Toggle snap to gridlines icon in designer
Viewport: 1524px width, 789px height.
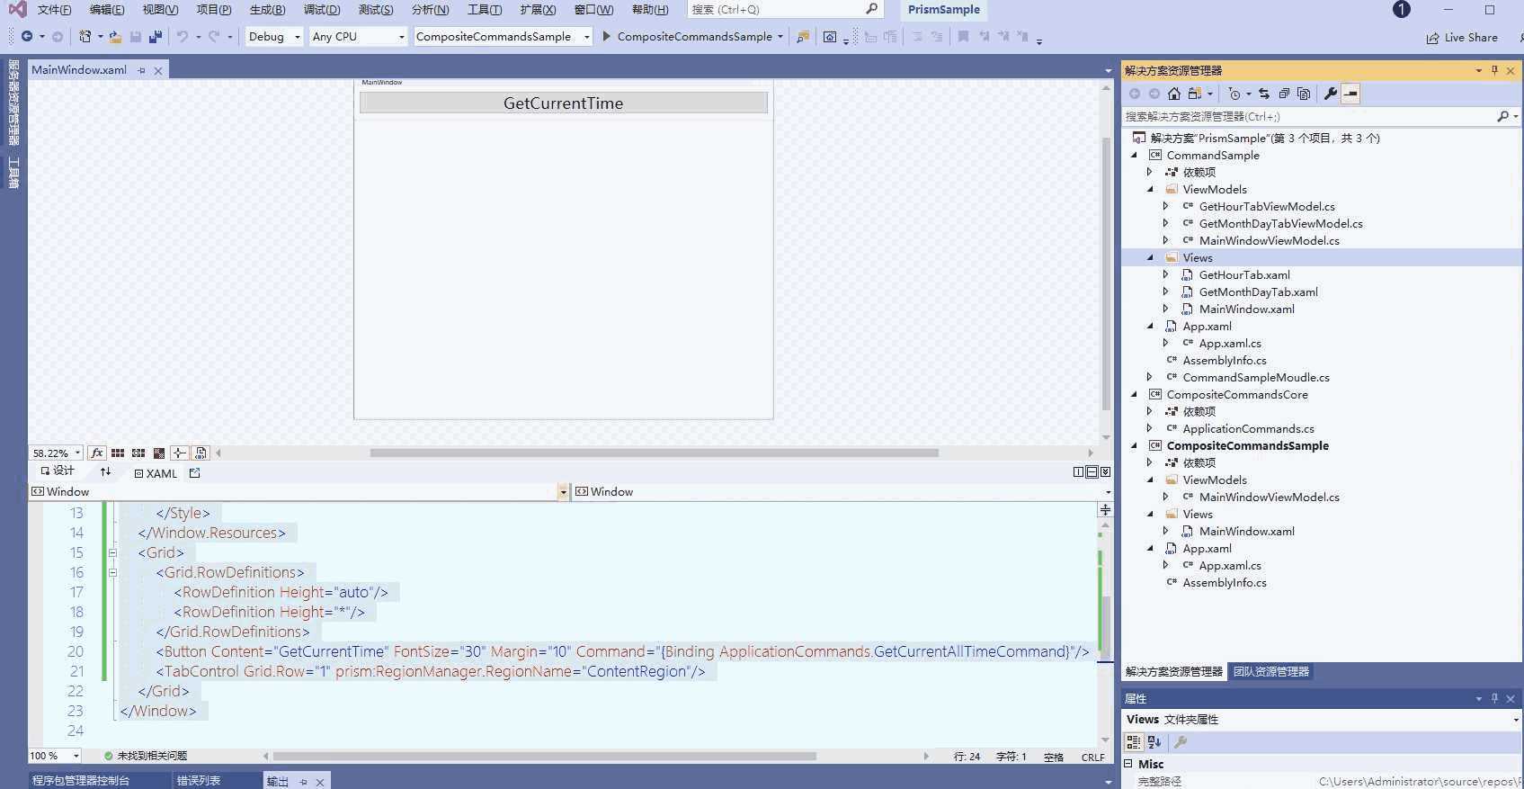point(138,453)
